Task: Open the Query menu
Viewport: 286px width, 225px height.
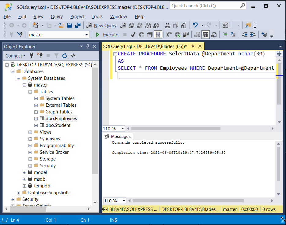Action: pyautogui.click(x=57, y=17)
